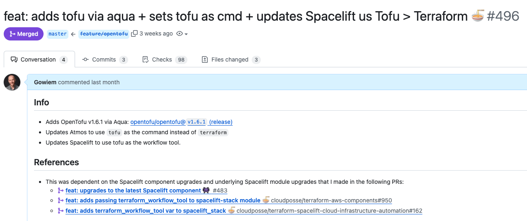Click the merged PR icon beside #483 link

pos(61,190)
